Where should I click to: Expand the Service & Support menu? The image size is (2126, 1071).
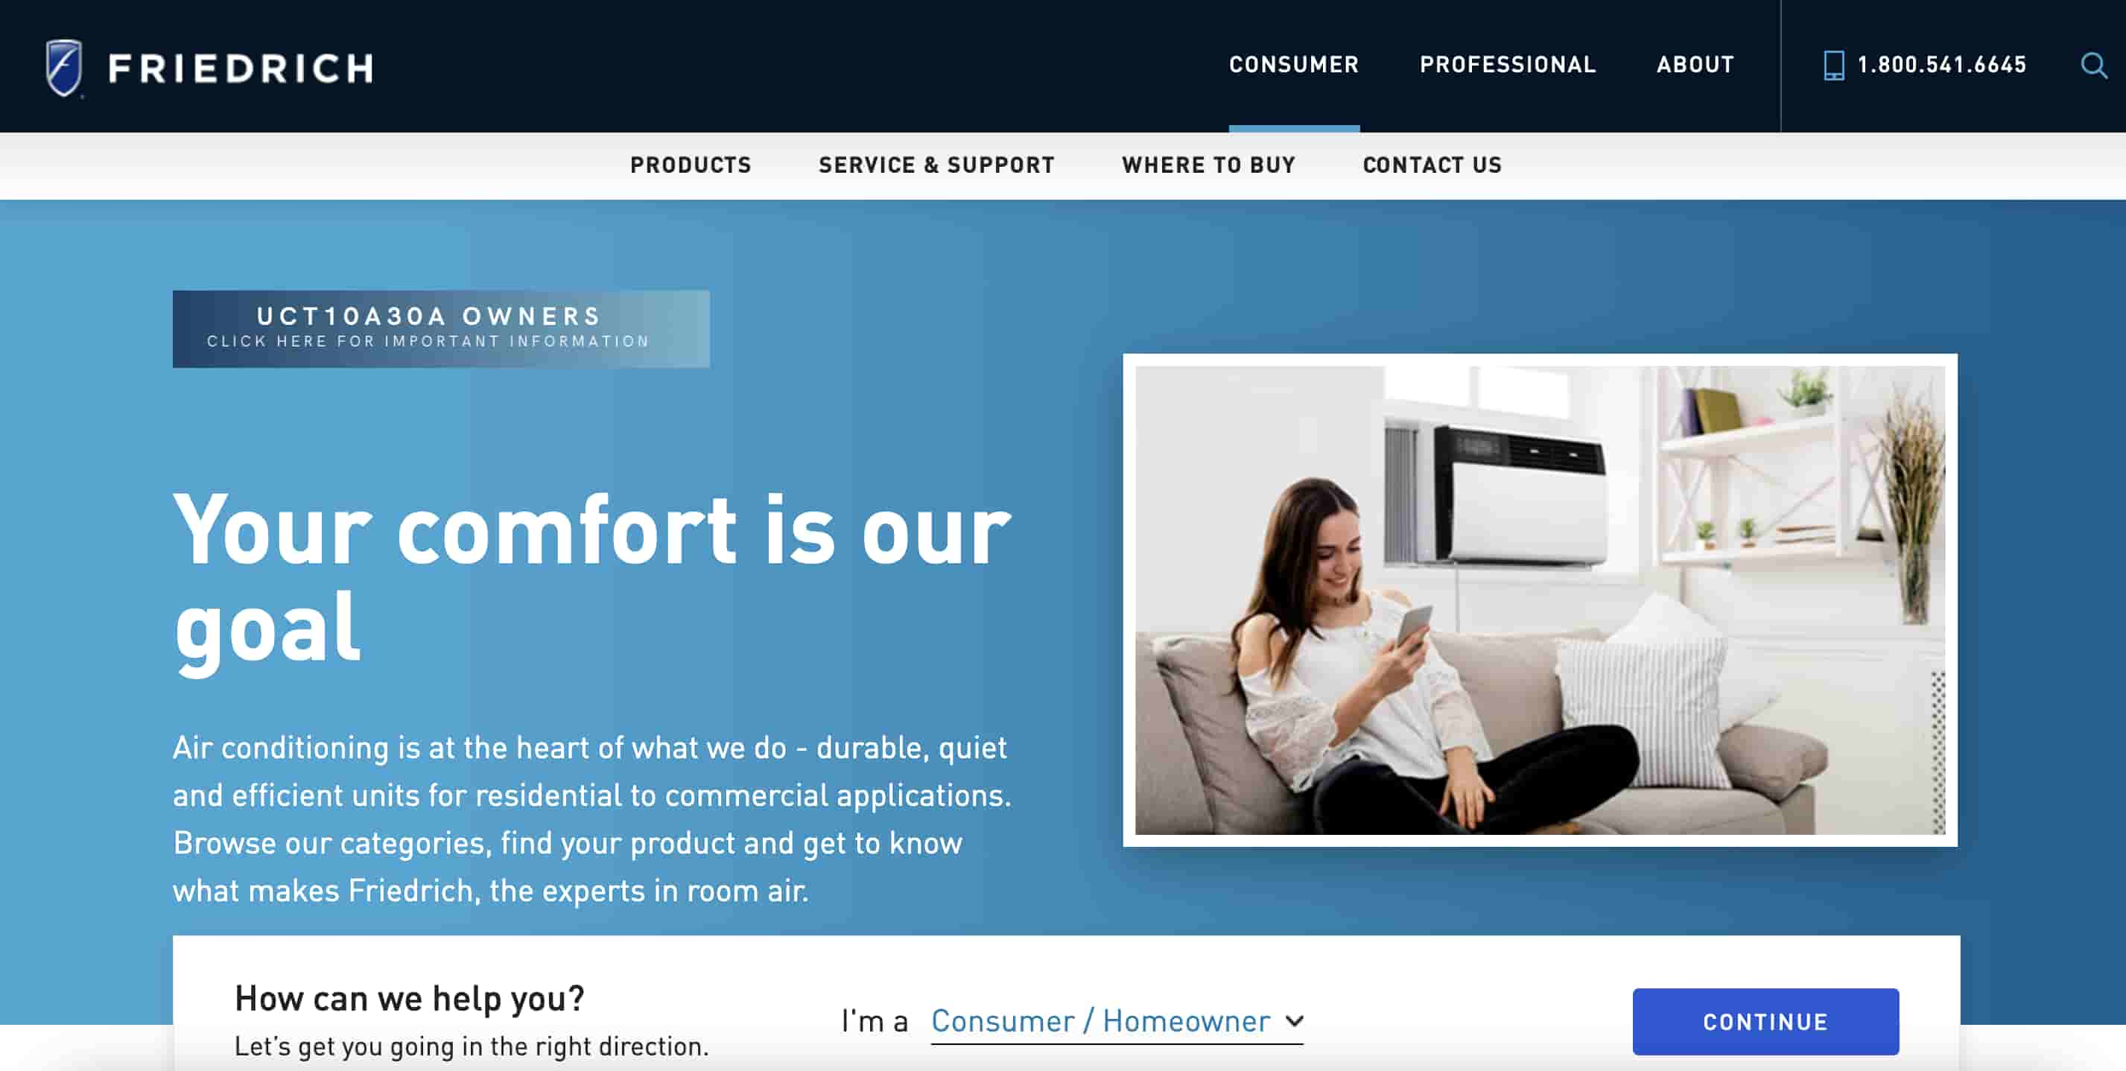(937, 164)
